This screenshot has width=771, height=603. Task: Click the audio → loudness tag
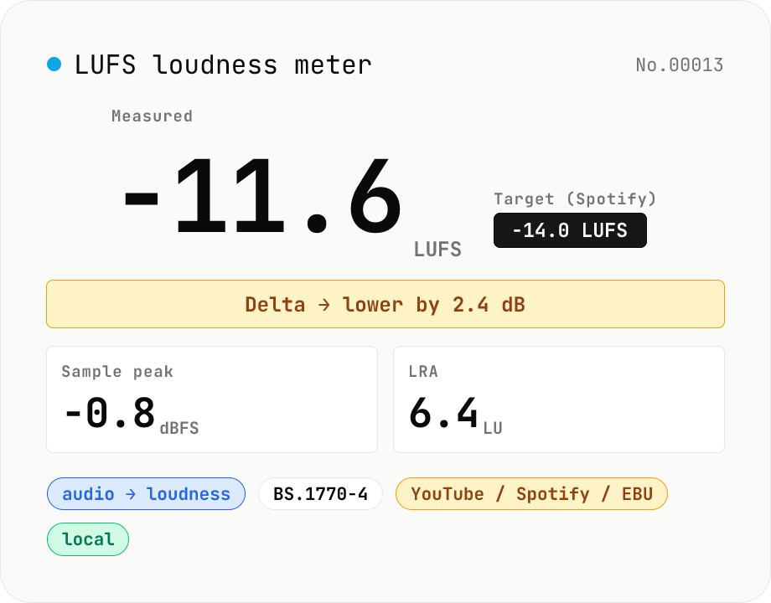click(x=146, y=493)
